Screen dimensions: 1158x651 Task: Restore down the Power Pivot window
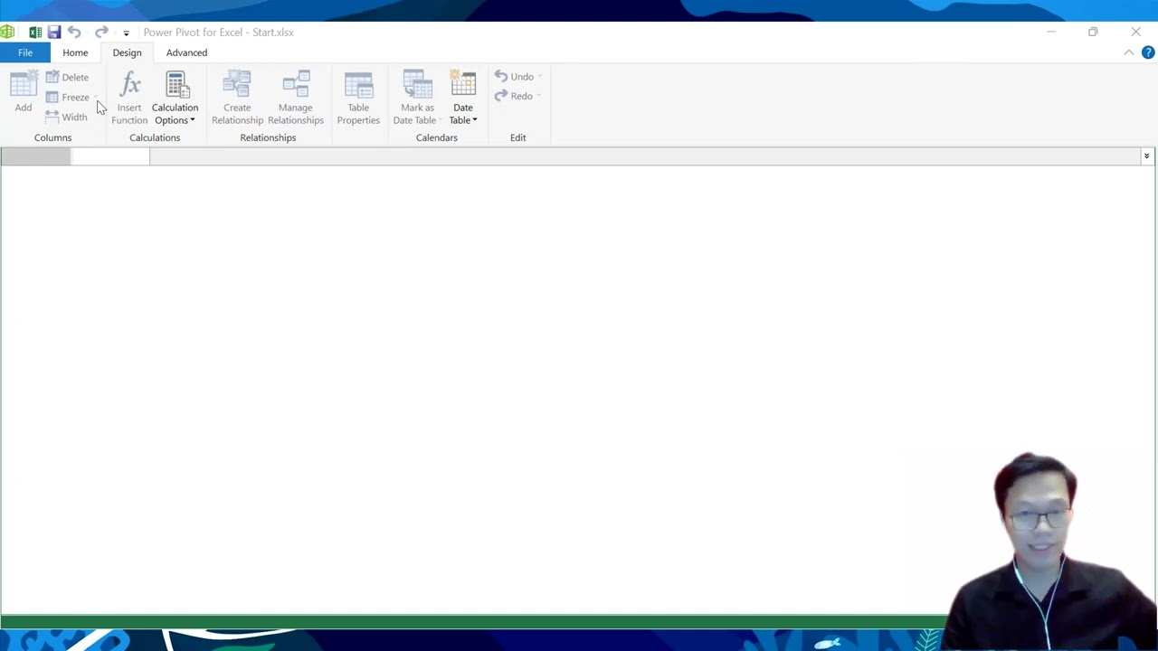[x=1093, y=33]
